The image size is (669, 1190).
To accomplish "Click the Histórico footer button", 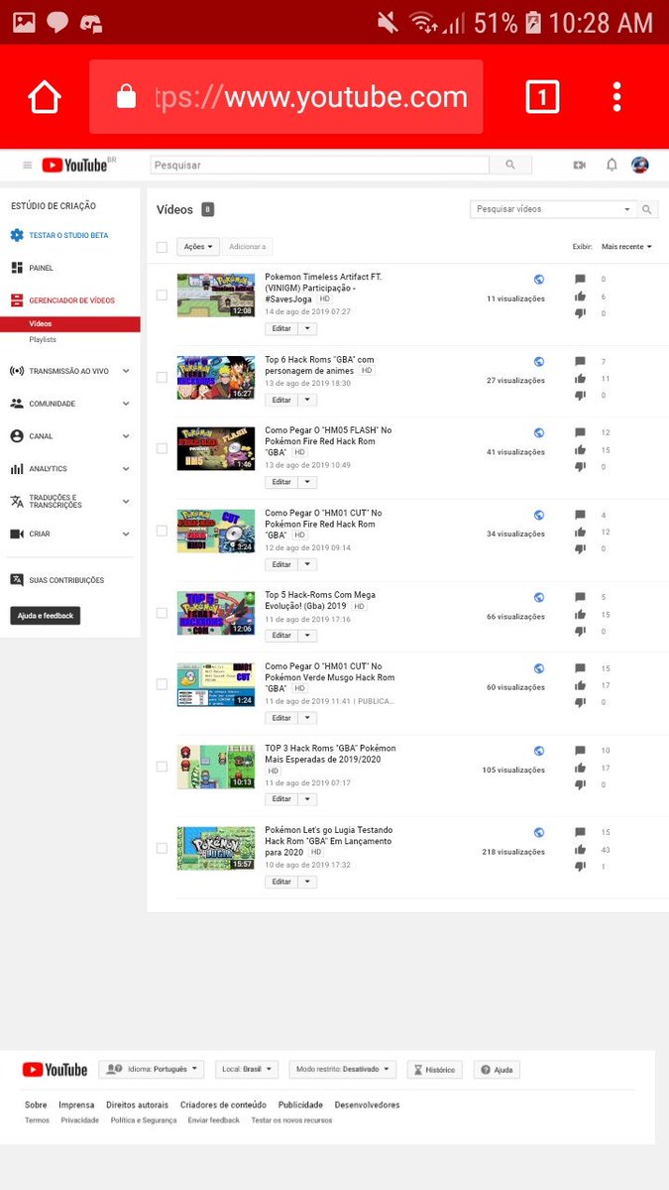I will point(434,1070).
